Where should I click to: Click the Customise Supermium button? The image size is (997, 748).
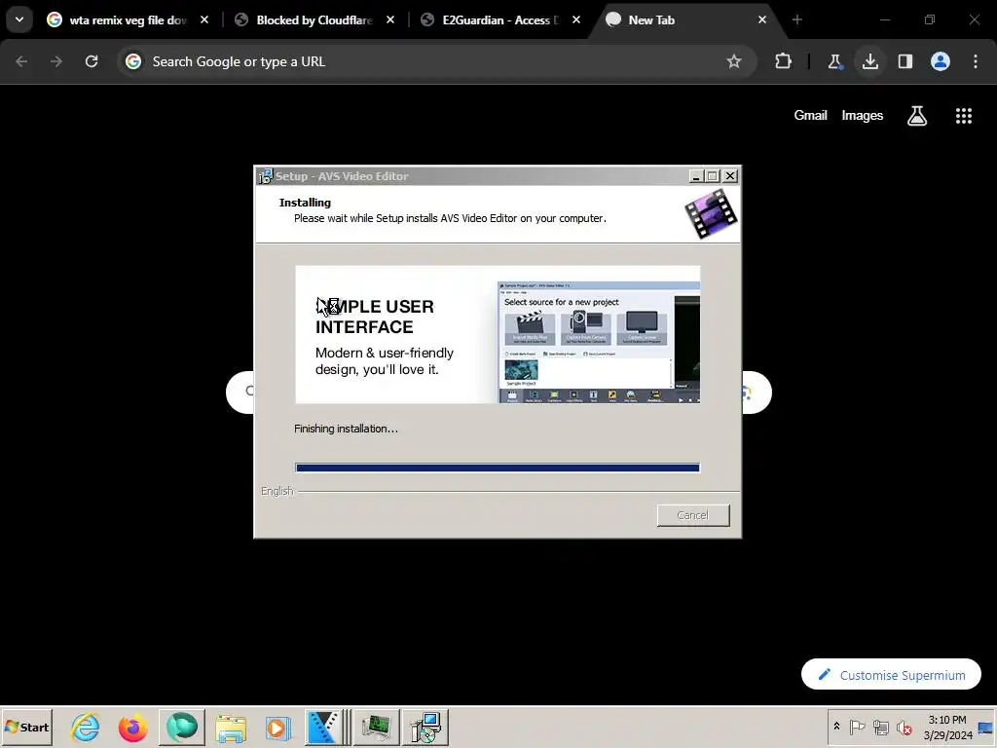click(x=891, y=675)
